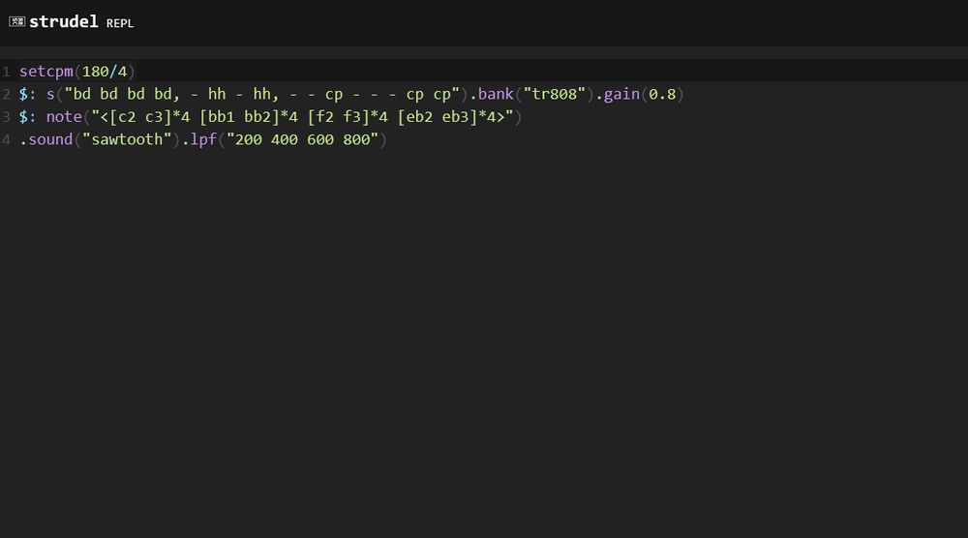
Task: Click the [eb2 eb3]*4 note group
Action: tap(447, 117)
